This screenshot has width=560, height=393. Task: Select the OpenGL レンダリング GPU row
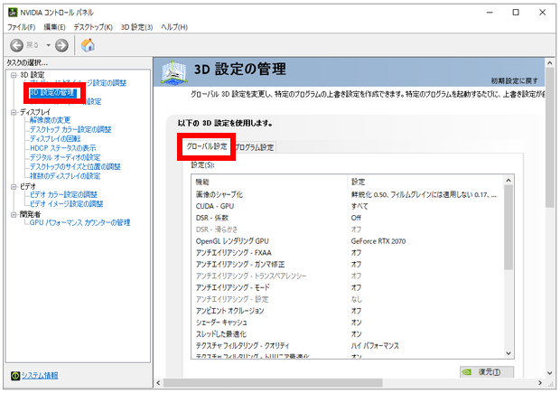pyautogui.click(x=347, y=241)
